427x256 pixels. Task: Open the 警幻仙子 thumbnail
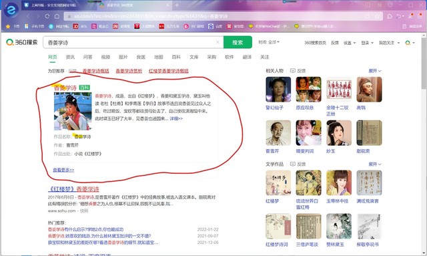point(278,90)
